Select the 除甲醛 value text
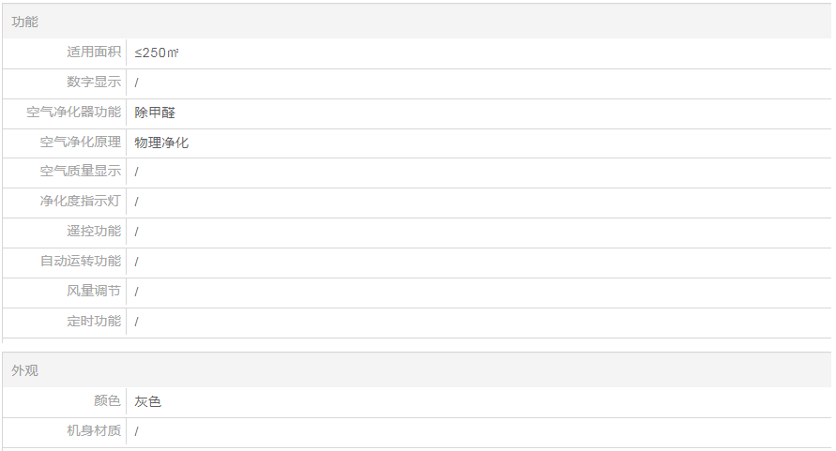The image size is (836, 451). click(155, 113)
